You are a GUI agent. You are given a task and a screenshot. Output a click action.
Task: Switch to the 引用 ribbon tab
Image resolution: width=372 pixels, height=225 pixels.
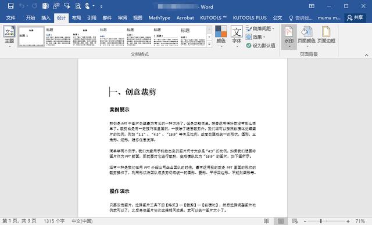tap(92, 18)
